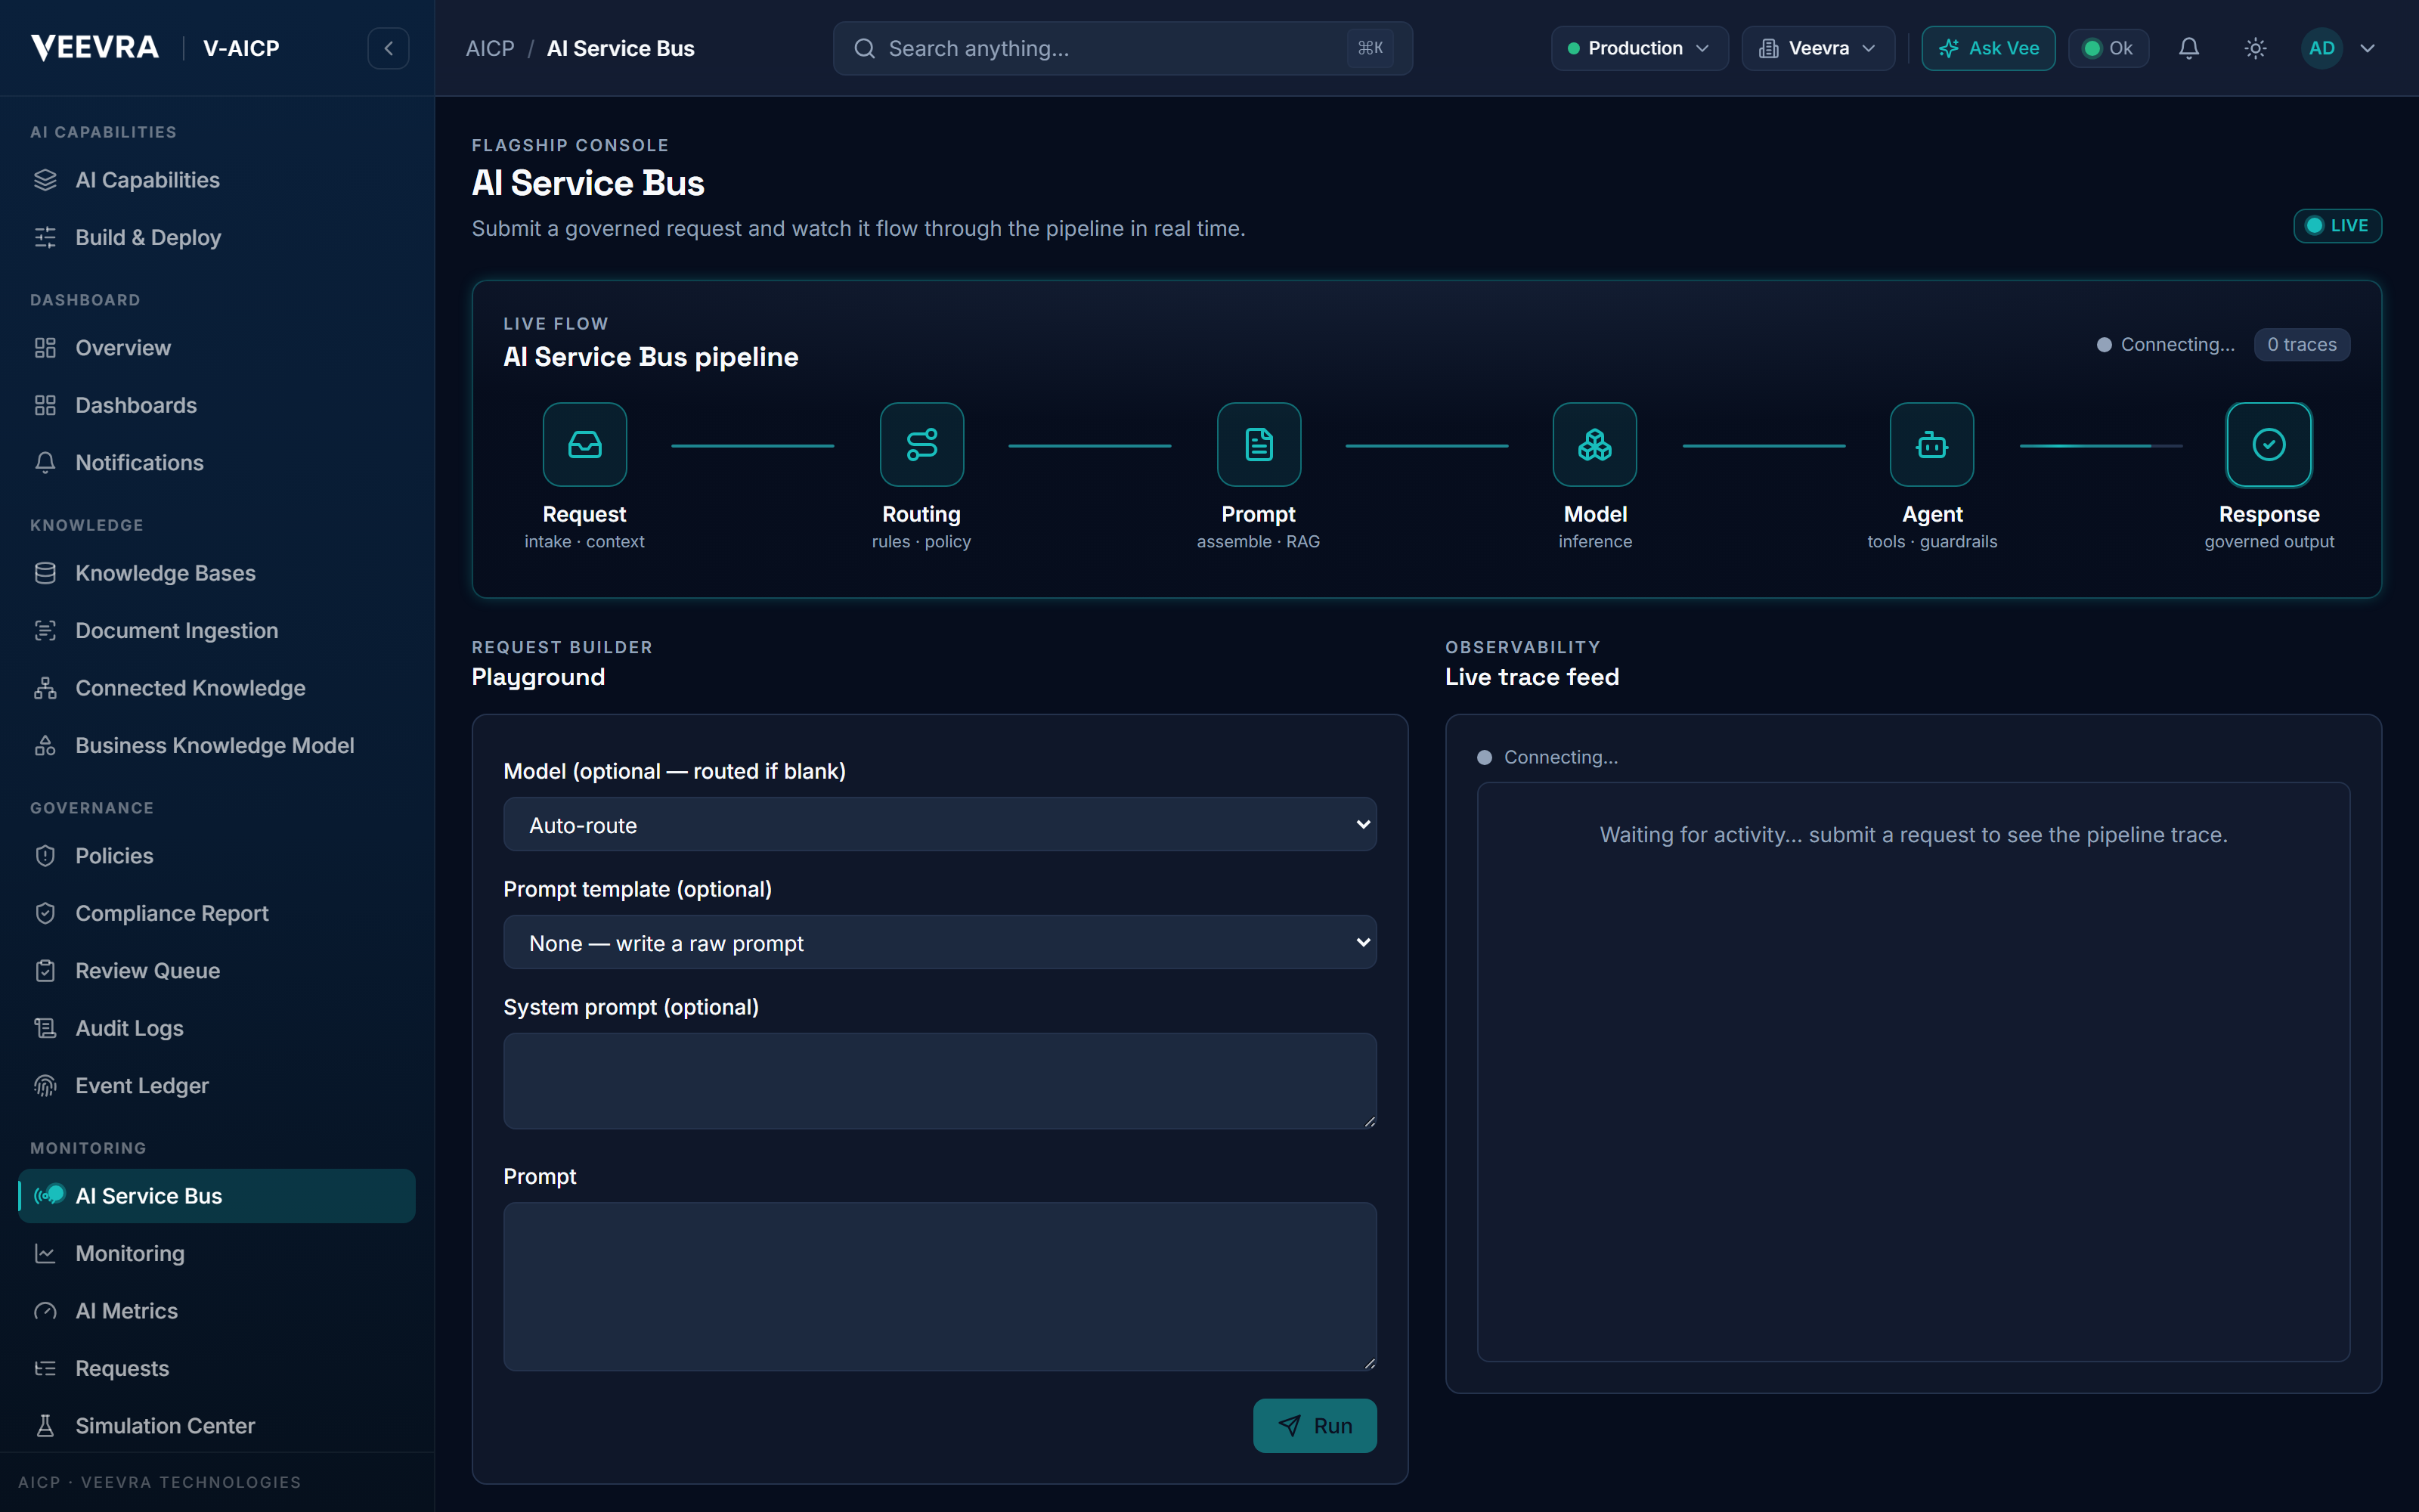The image size is (2419, 1512).
Task: Open the Auto-route model select box
Action: [x=940, y=824]
